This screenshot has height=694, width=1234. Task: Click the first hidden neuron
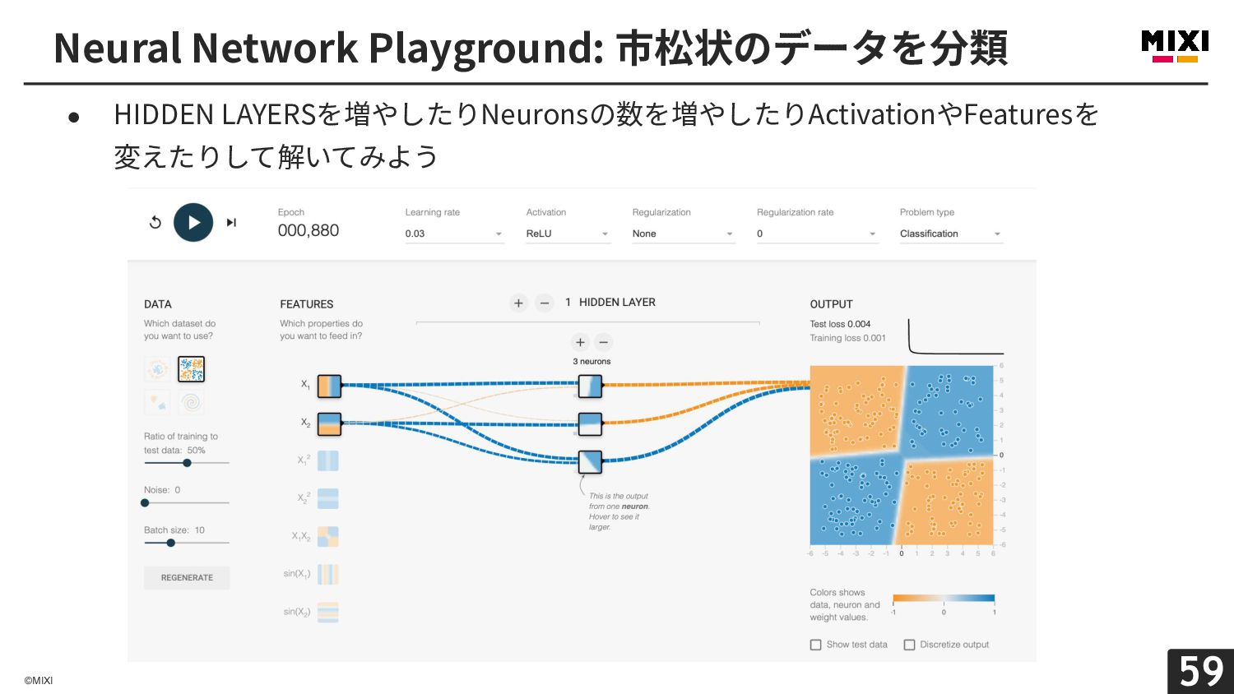point(590,386)
